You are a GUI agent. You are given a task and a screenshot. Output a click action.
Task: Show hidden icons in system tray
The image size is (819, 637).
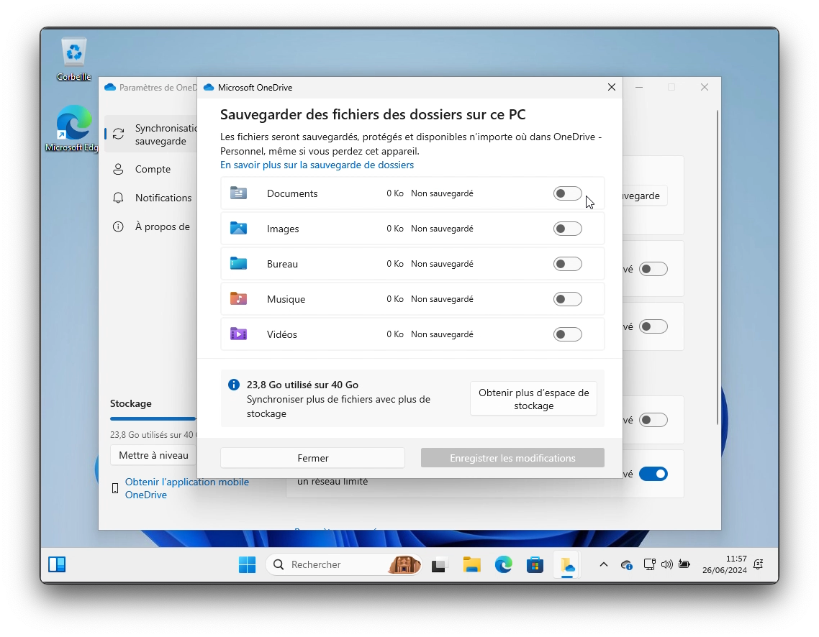click(603, 564)
